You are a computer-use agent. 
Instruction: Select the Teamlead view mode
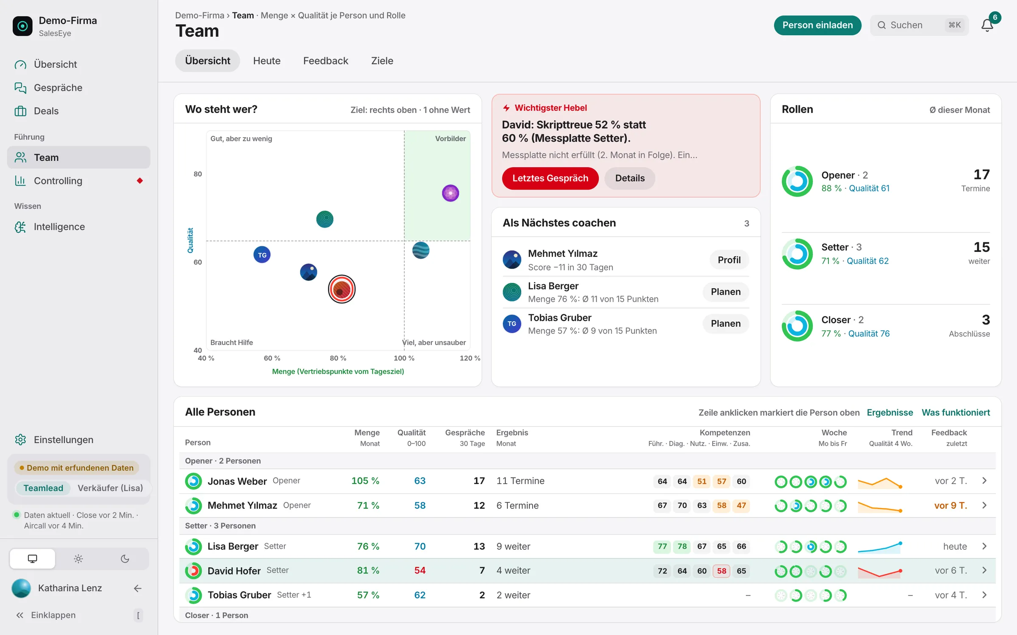43,488
